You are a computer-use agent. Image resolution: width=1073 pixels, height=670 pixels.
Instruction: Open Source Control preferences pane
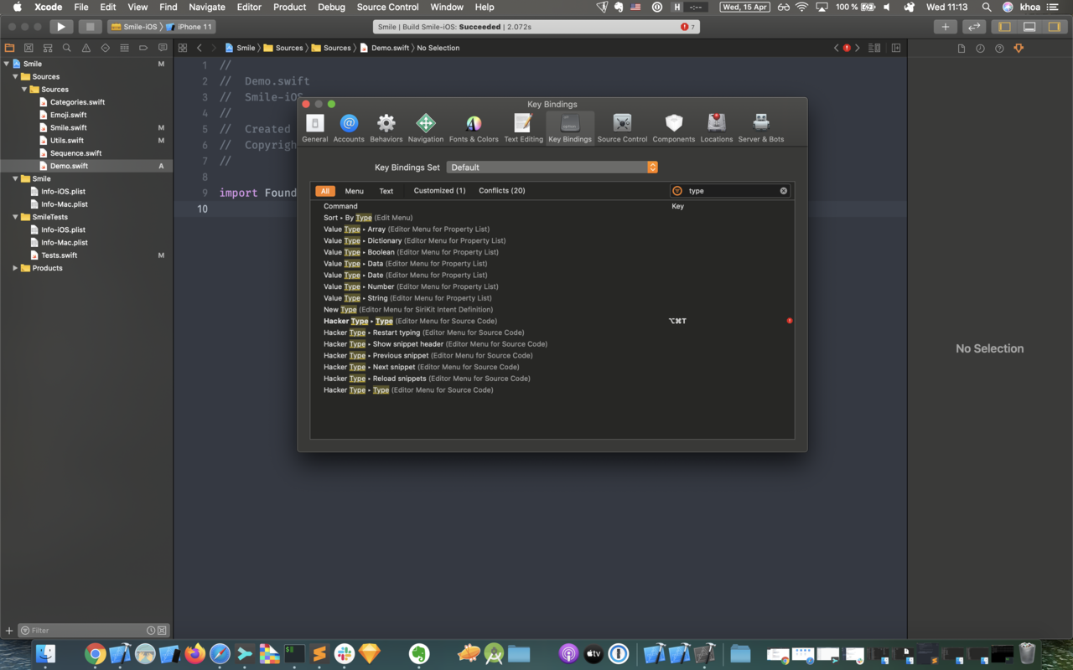[x=621, y=127]
